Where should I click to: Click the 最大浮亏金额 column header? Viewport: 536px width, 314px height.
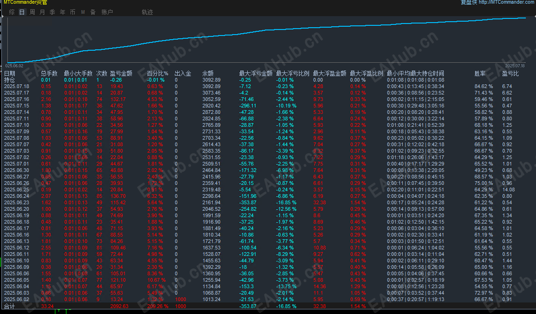[256, 73]
